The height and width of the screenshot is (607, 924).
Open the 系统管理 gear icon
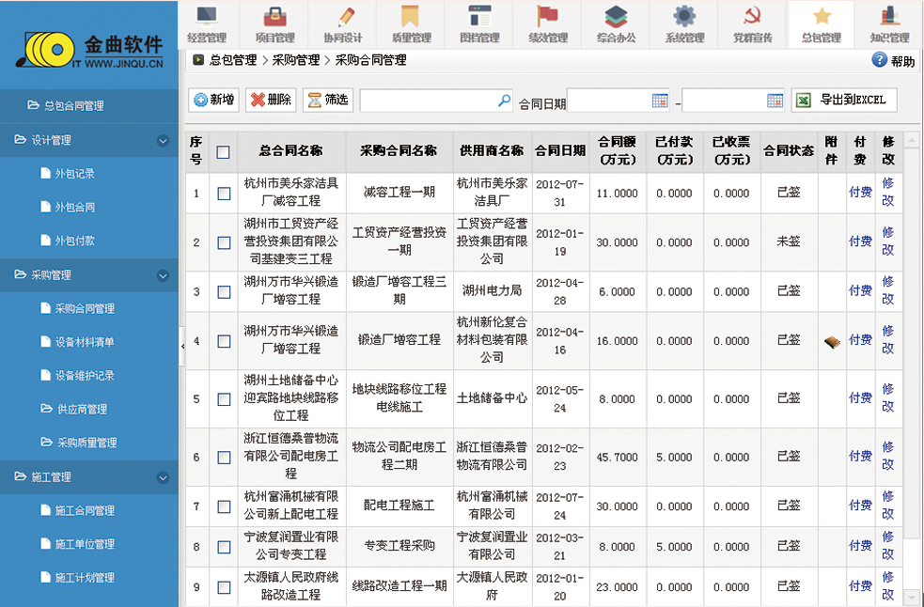pyautogui.click(x=684, y=17)
